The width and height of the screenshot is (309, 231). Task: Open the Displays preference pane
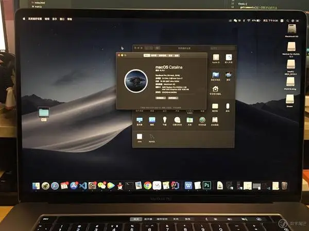(x=140, y=121)
